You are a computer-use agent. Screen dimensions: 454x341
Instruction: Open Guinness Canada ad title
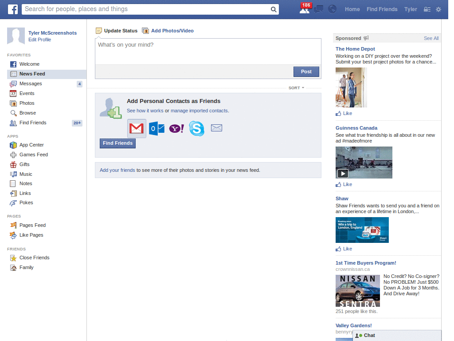tap(356, 128)
